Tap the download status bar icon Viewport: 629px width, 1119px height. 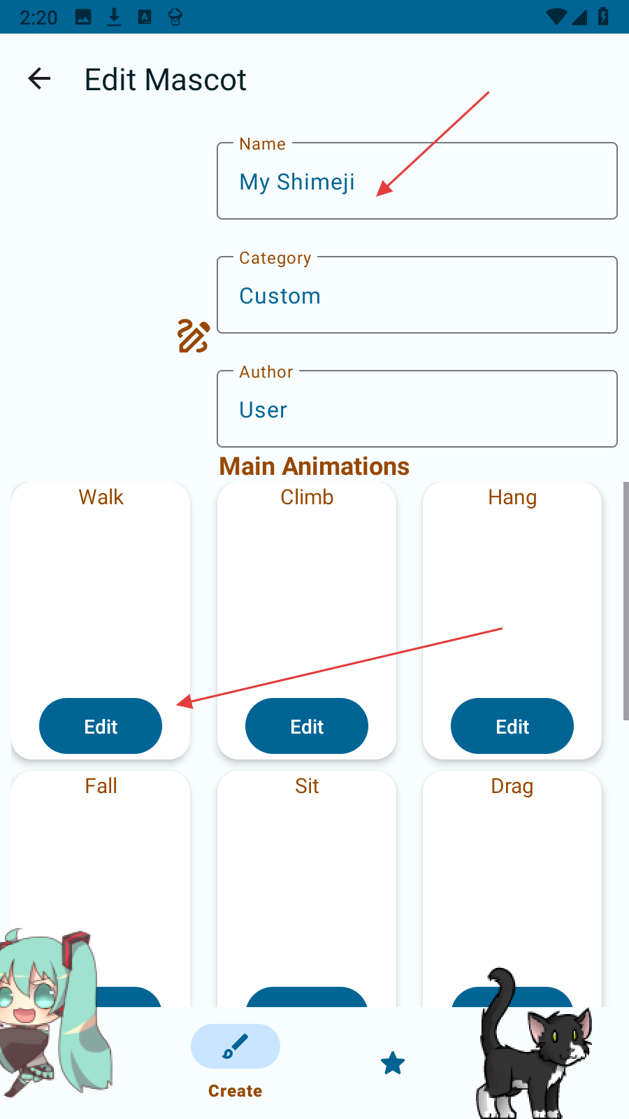tap(114, 17)
